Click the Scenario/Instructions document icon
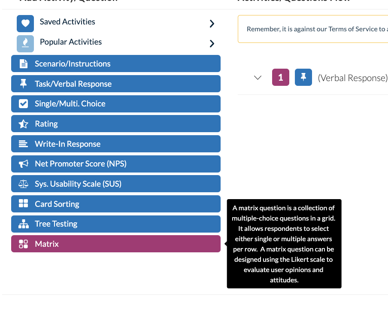Viewport: 388px width, 327px height. point(24,64)
